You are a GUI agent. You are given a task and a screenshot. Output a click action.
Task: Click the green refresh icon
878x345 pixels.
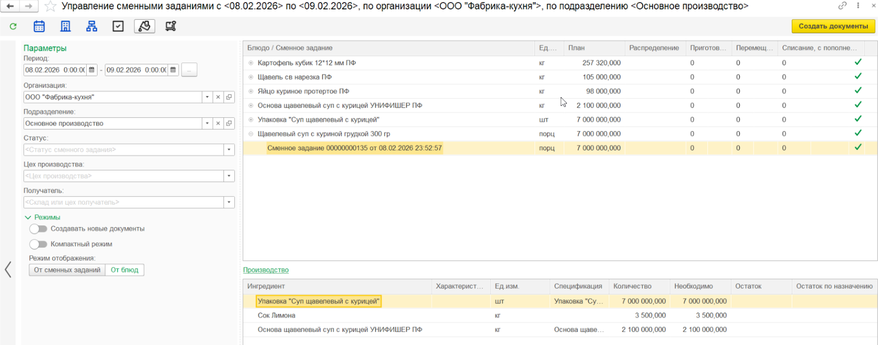click(13, 26)
